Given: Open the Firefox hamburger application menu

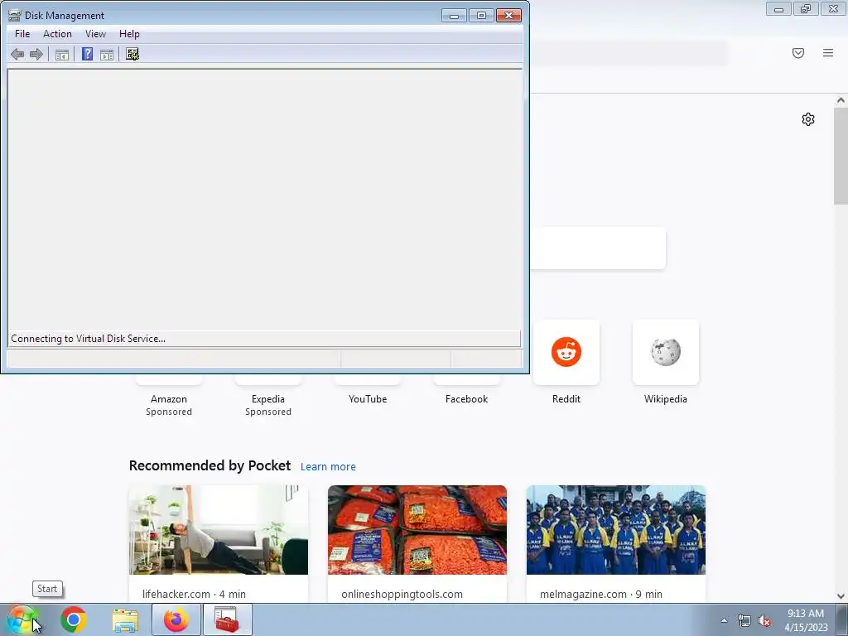Looking at the screenshot, I should 828,53.
